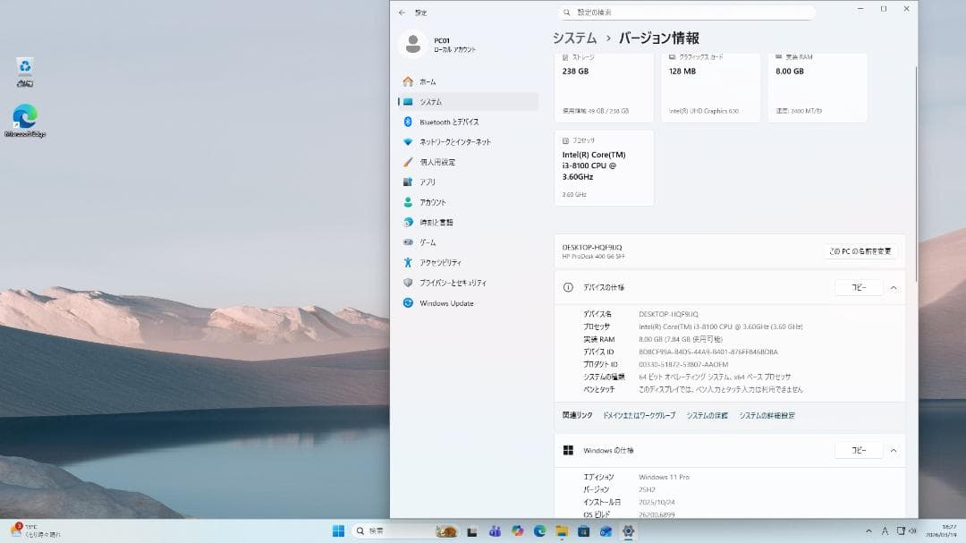Image resolution: width=966 pixels, height=543 pixels.
Task: Open Outlook on the taskbar
Action: point(606,531)
